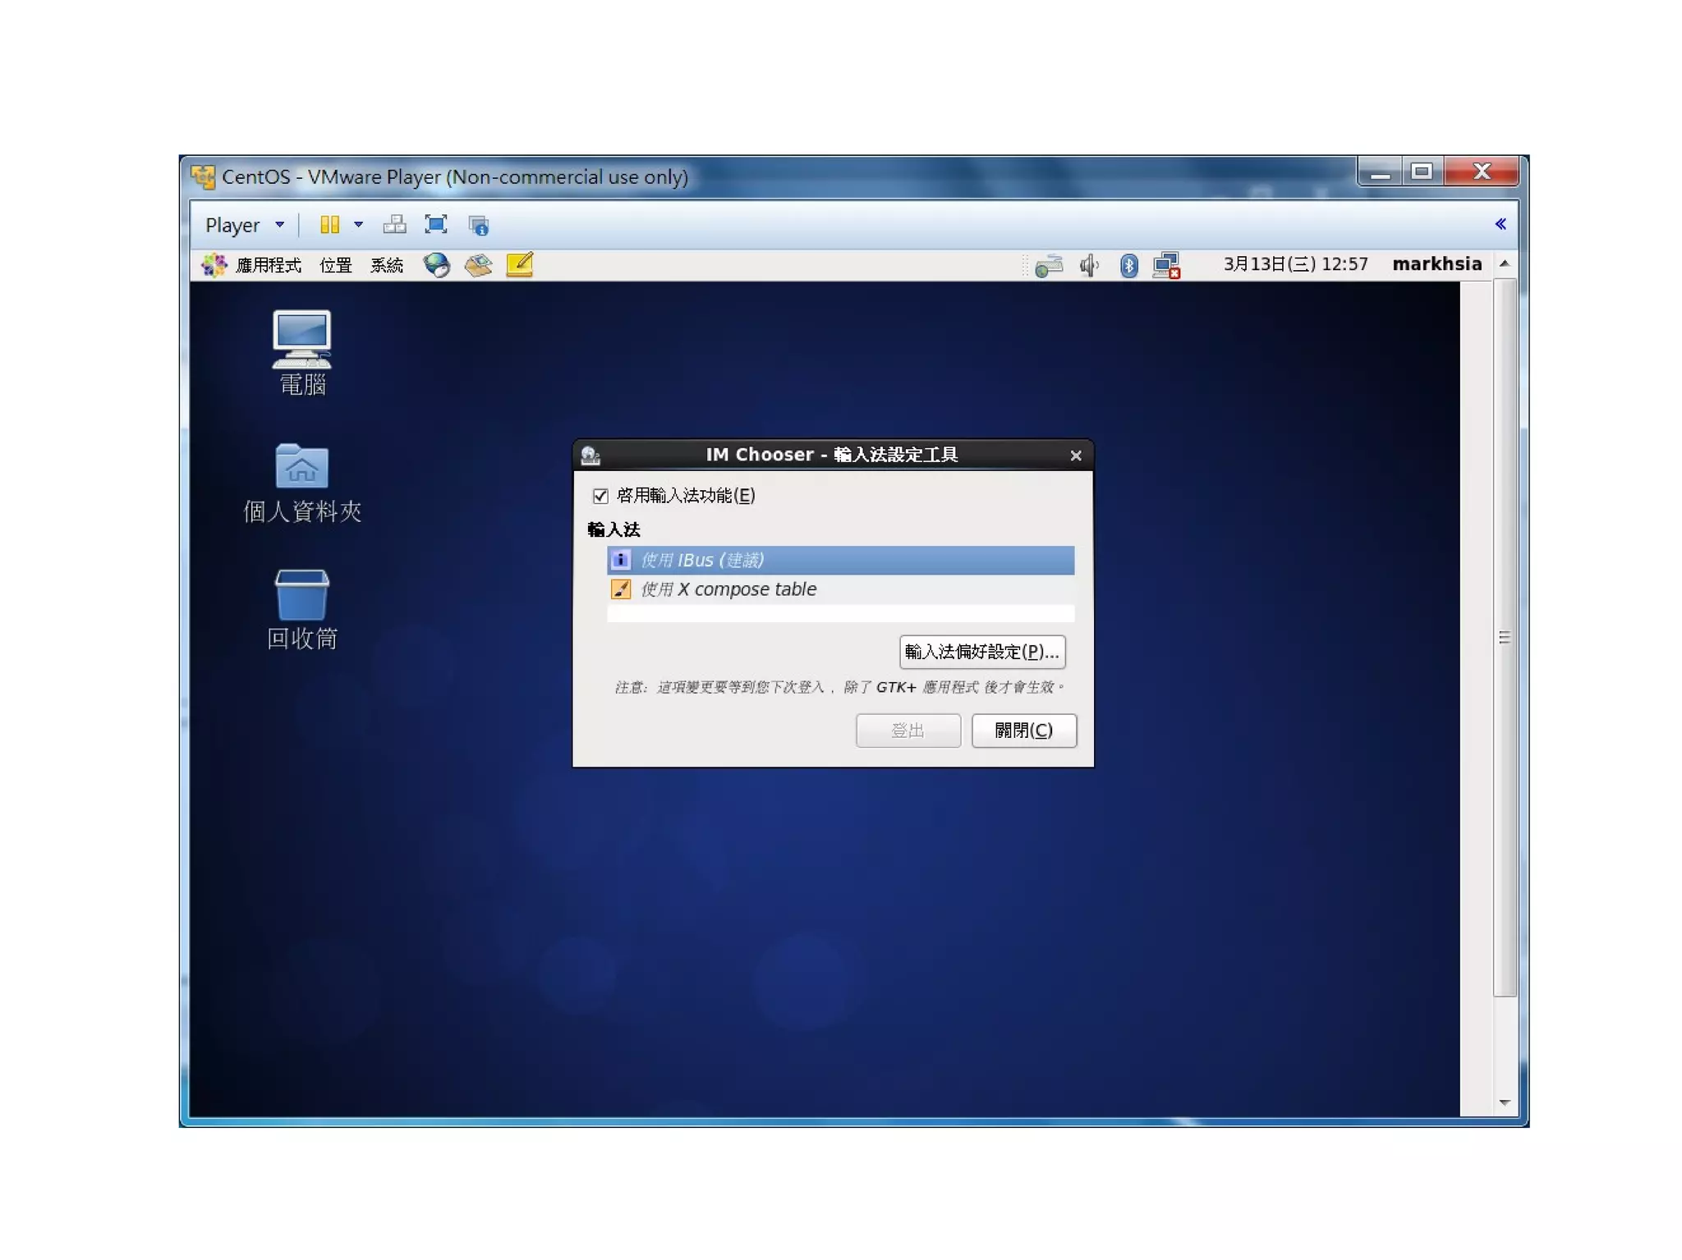Screen dimensions: 1682x1260
Task: Open the markhsia user menu
Action: click(1436, 264)
